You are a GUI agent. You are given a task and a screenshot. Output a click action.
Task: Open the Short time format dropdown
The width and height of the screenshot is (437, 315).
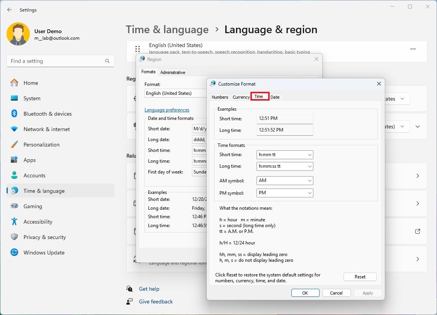(285, 155)
